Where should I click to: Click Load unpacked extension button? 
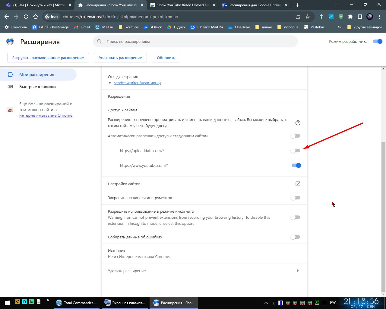coord(48,58)
